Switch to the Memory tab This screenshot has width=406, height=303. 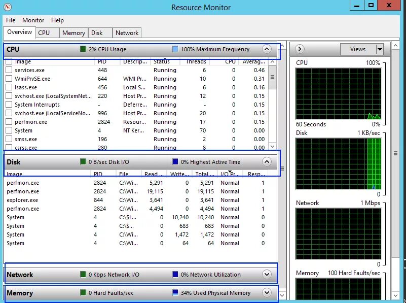click(x=73, y=32)
